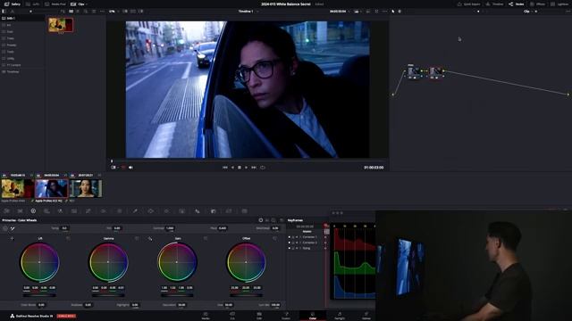Viewport: 572px width, 321px height.
Task: Pick black point beside Lift
Action: click(12, 239)
